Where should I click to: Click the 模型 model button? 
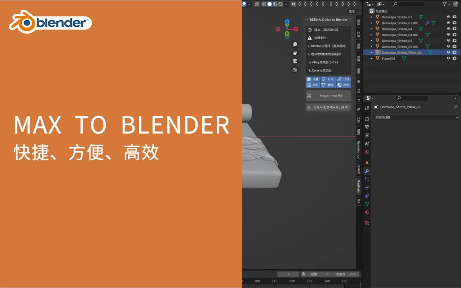328,85
